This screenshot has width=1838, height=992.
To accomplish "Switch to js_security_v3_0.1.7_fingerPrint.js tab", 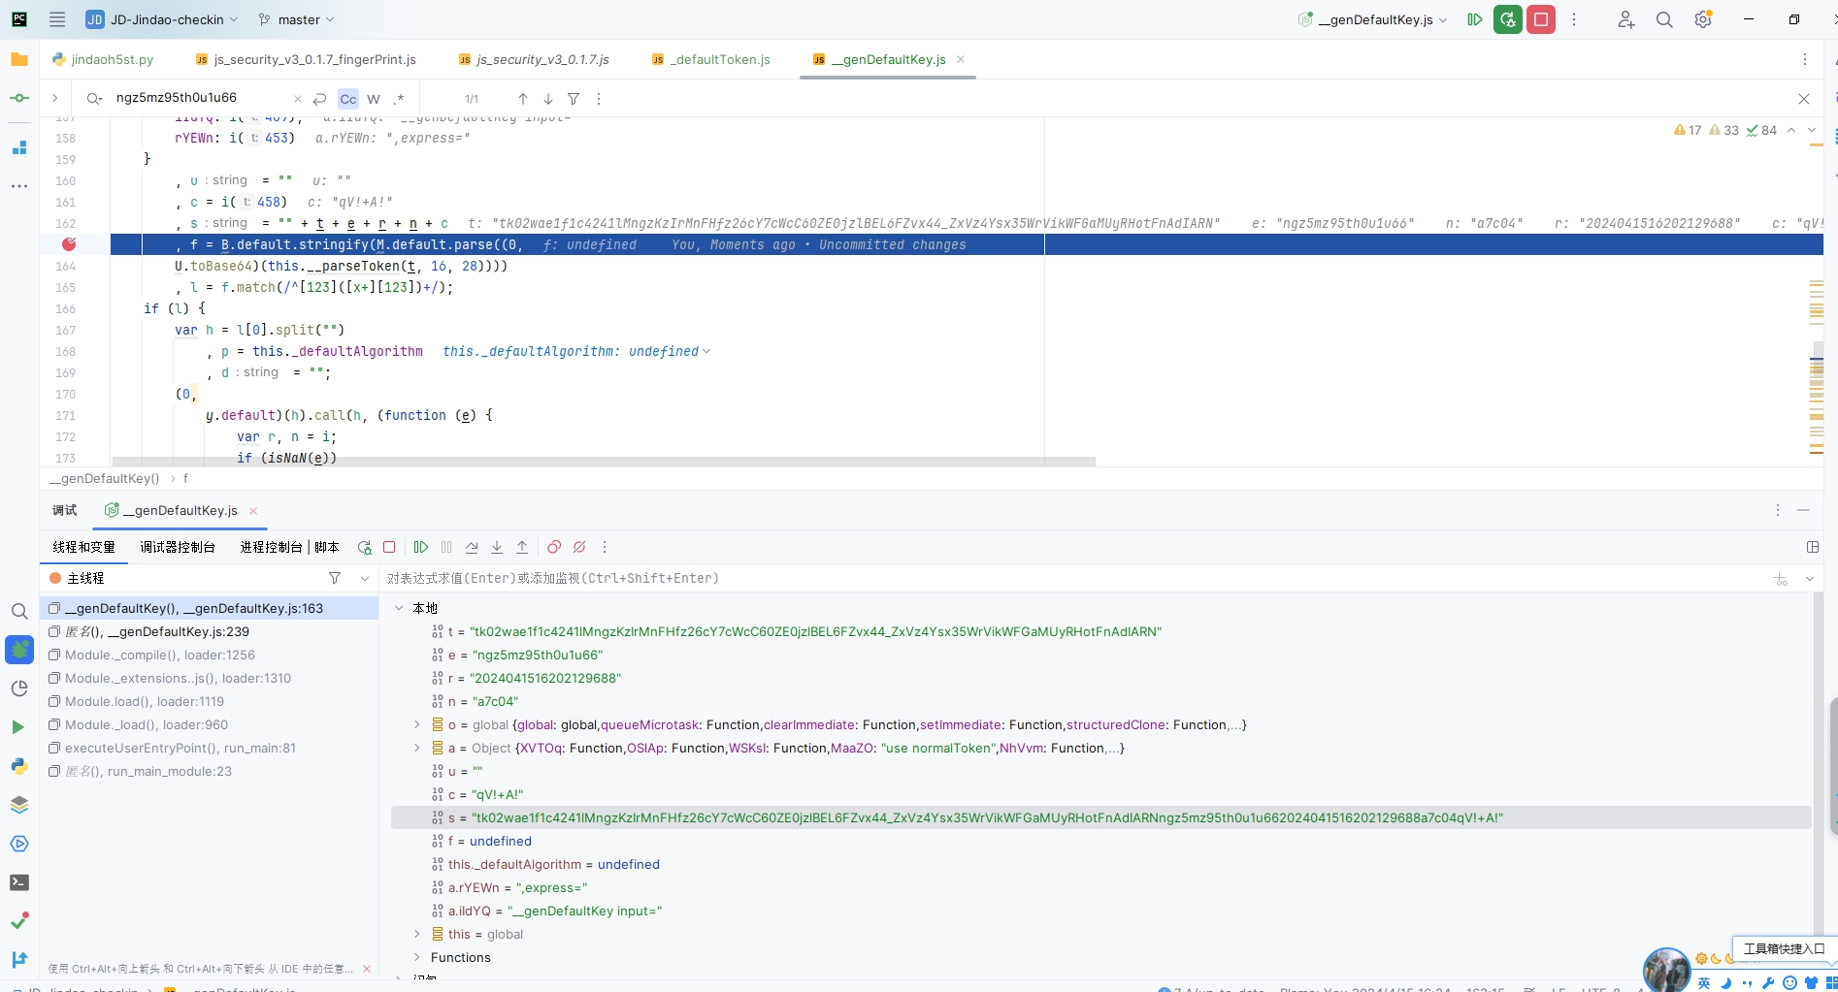I will [306, 59].
